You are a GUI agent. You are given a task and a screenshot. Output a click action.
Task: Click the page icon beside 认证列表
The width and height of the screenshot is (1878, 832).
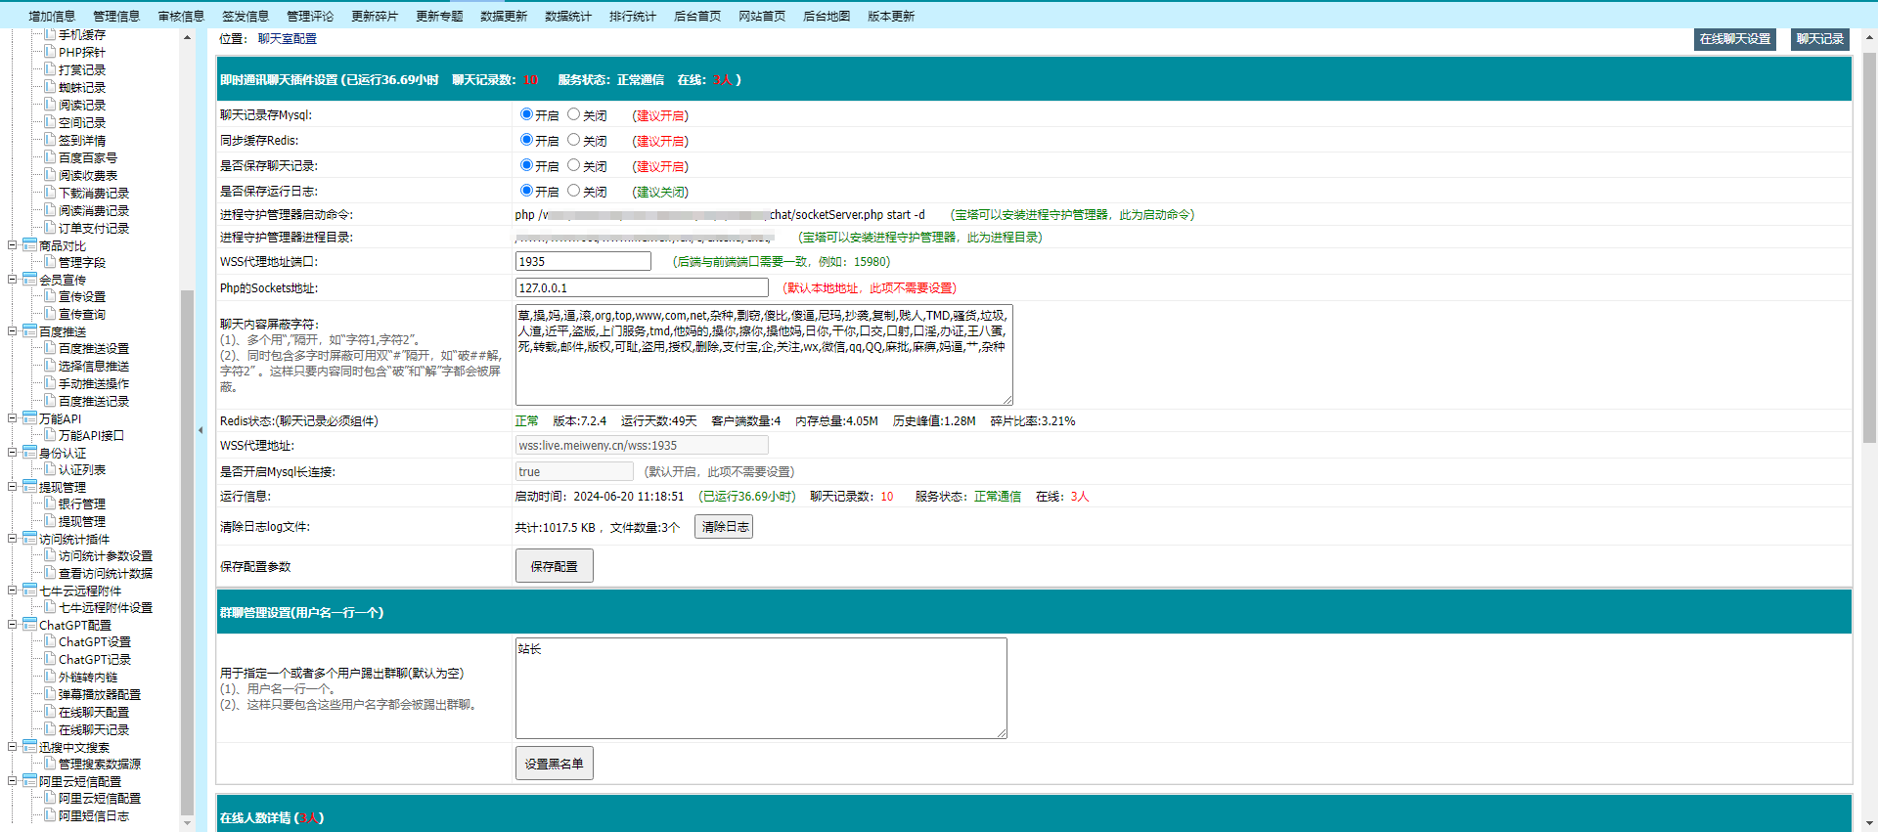pos(50,469)
